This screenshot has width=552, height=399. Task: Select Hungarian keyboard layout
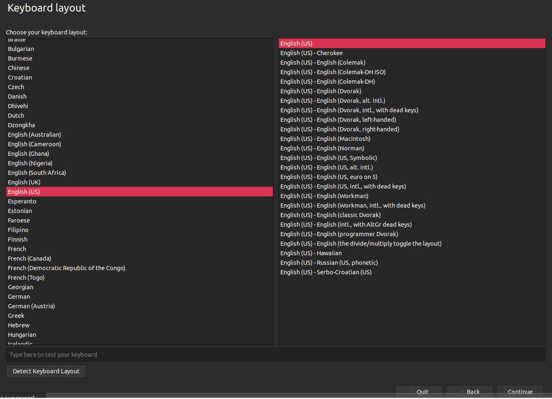(22, 335)
